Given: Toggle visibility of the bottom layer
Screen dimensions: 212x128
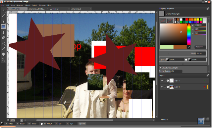Looking at the screenshot, I should 162,87.
